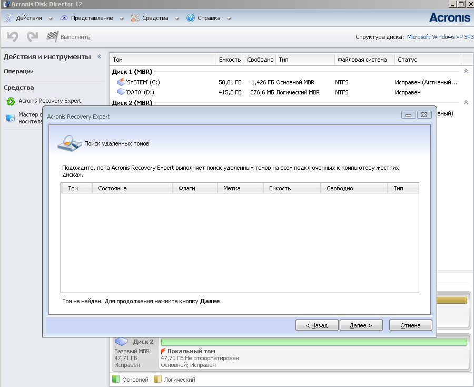Click the Acronis logo
Viewport: 474px width, 387px height.
450,17
